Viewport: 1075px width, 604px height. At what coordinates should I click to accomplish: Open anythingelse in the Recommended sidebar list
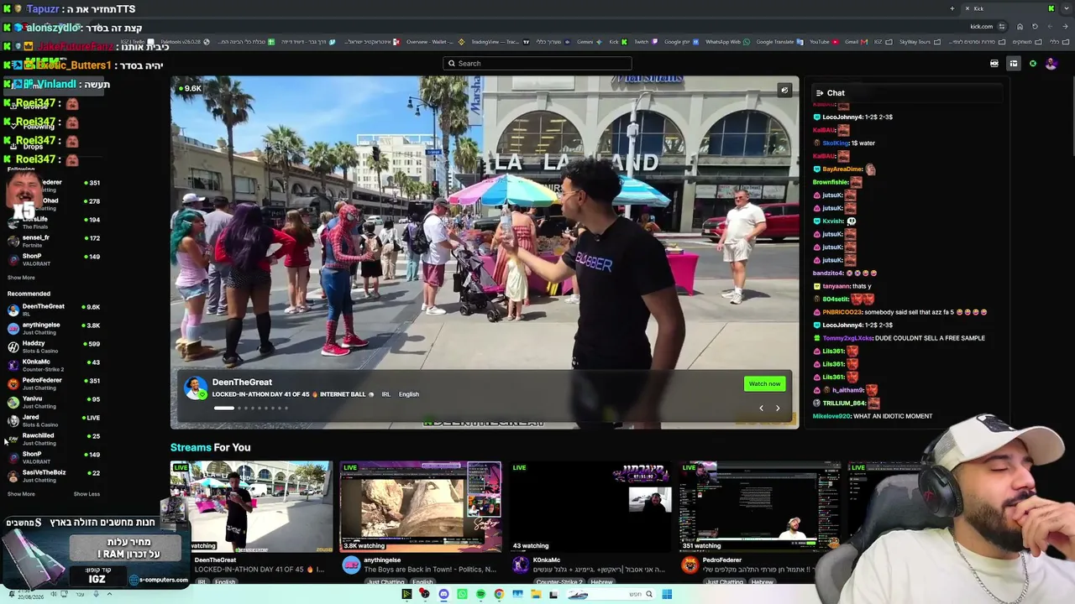pos(53,329)
